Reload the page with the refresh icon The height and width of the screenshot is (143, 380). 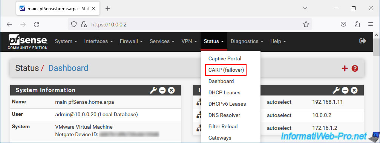[x=37, y=24]
